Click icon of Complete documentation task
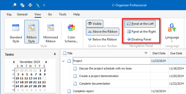The width and height of the screenshot is (186, 94). [x=75, y=84]
